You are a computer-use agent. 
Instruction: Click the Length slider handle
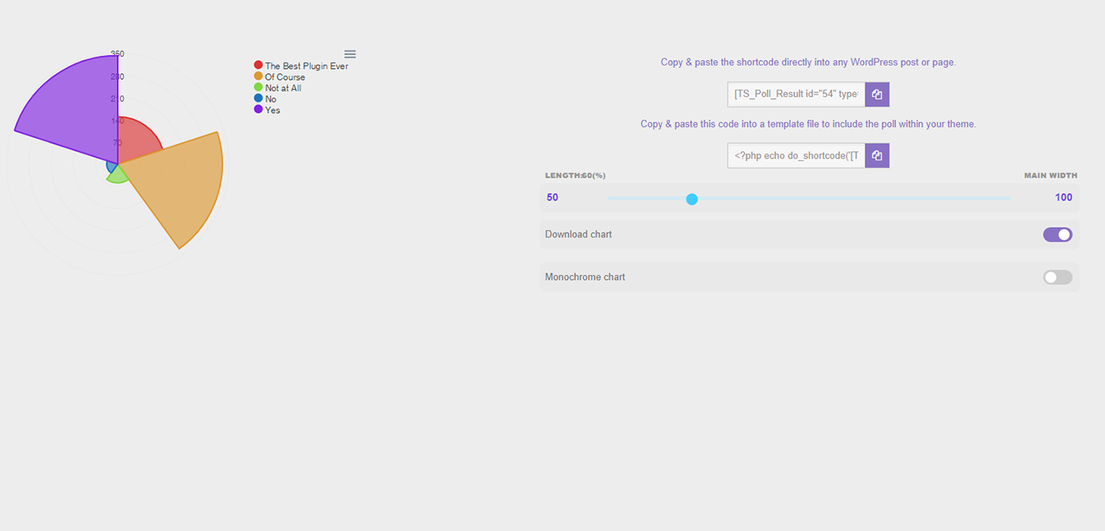point(692,199)
